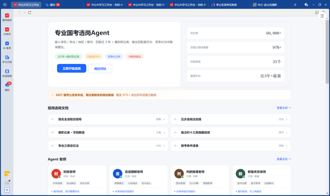The width and height of the screenshot is (330, 196).
Task: Expand chevron on 备注栏十三类隐藏信息 row
Action: (287, 133)
